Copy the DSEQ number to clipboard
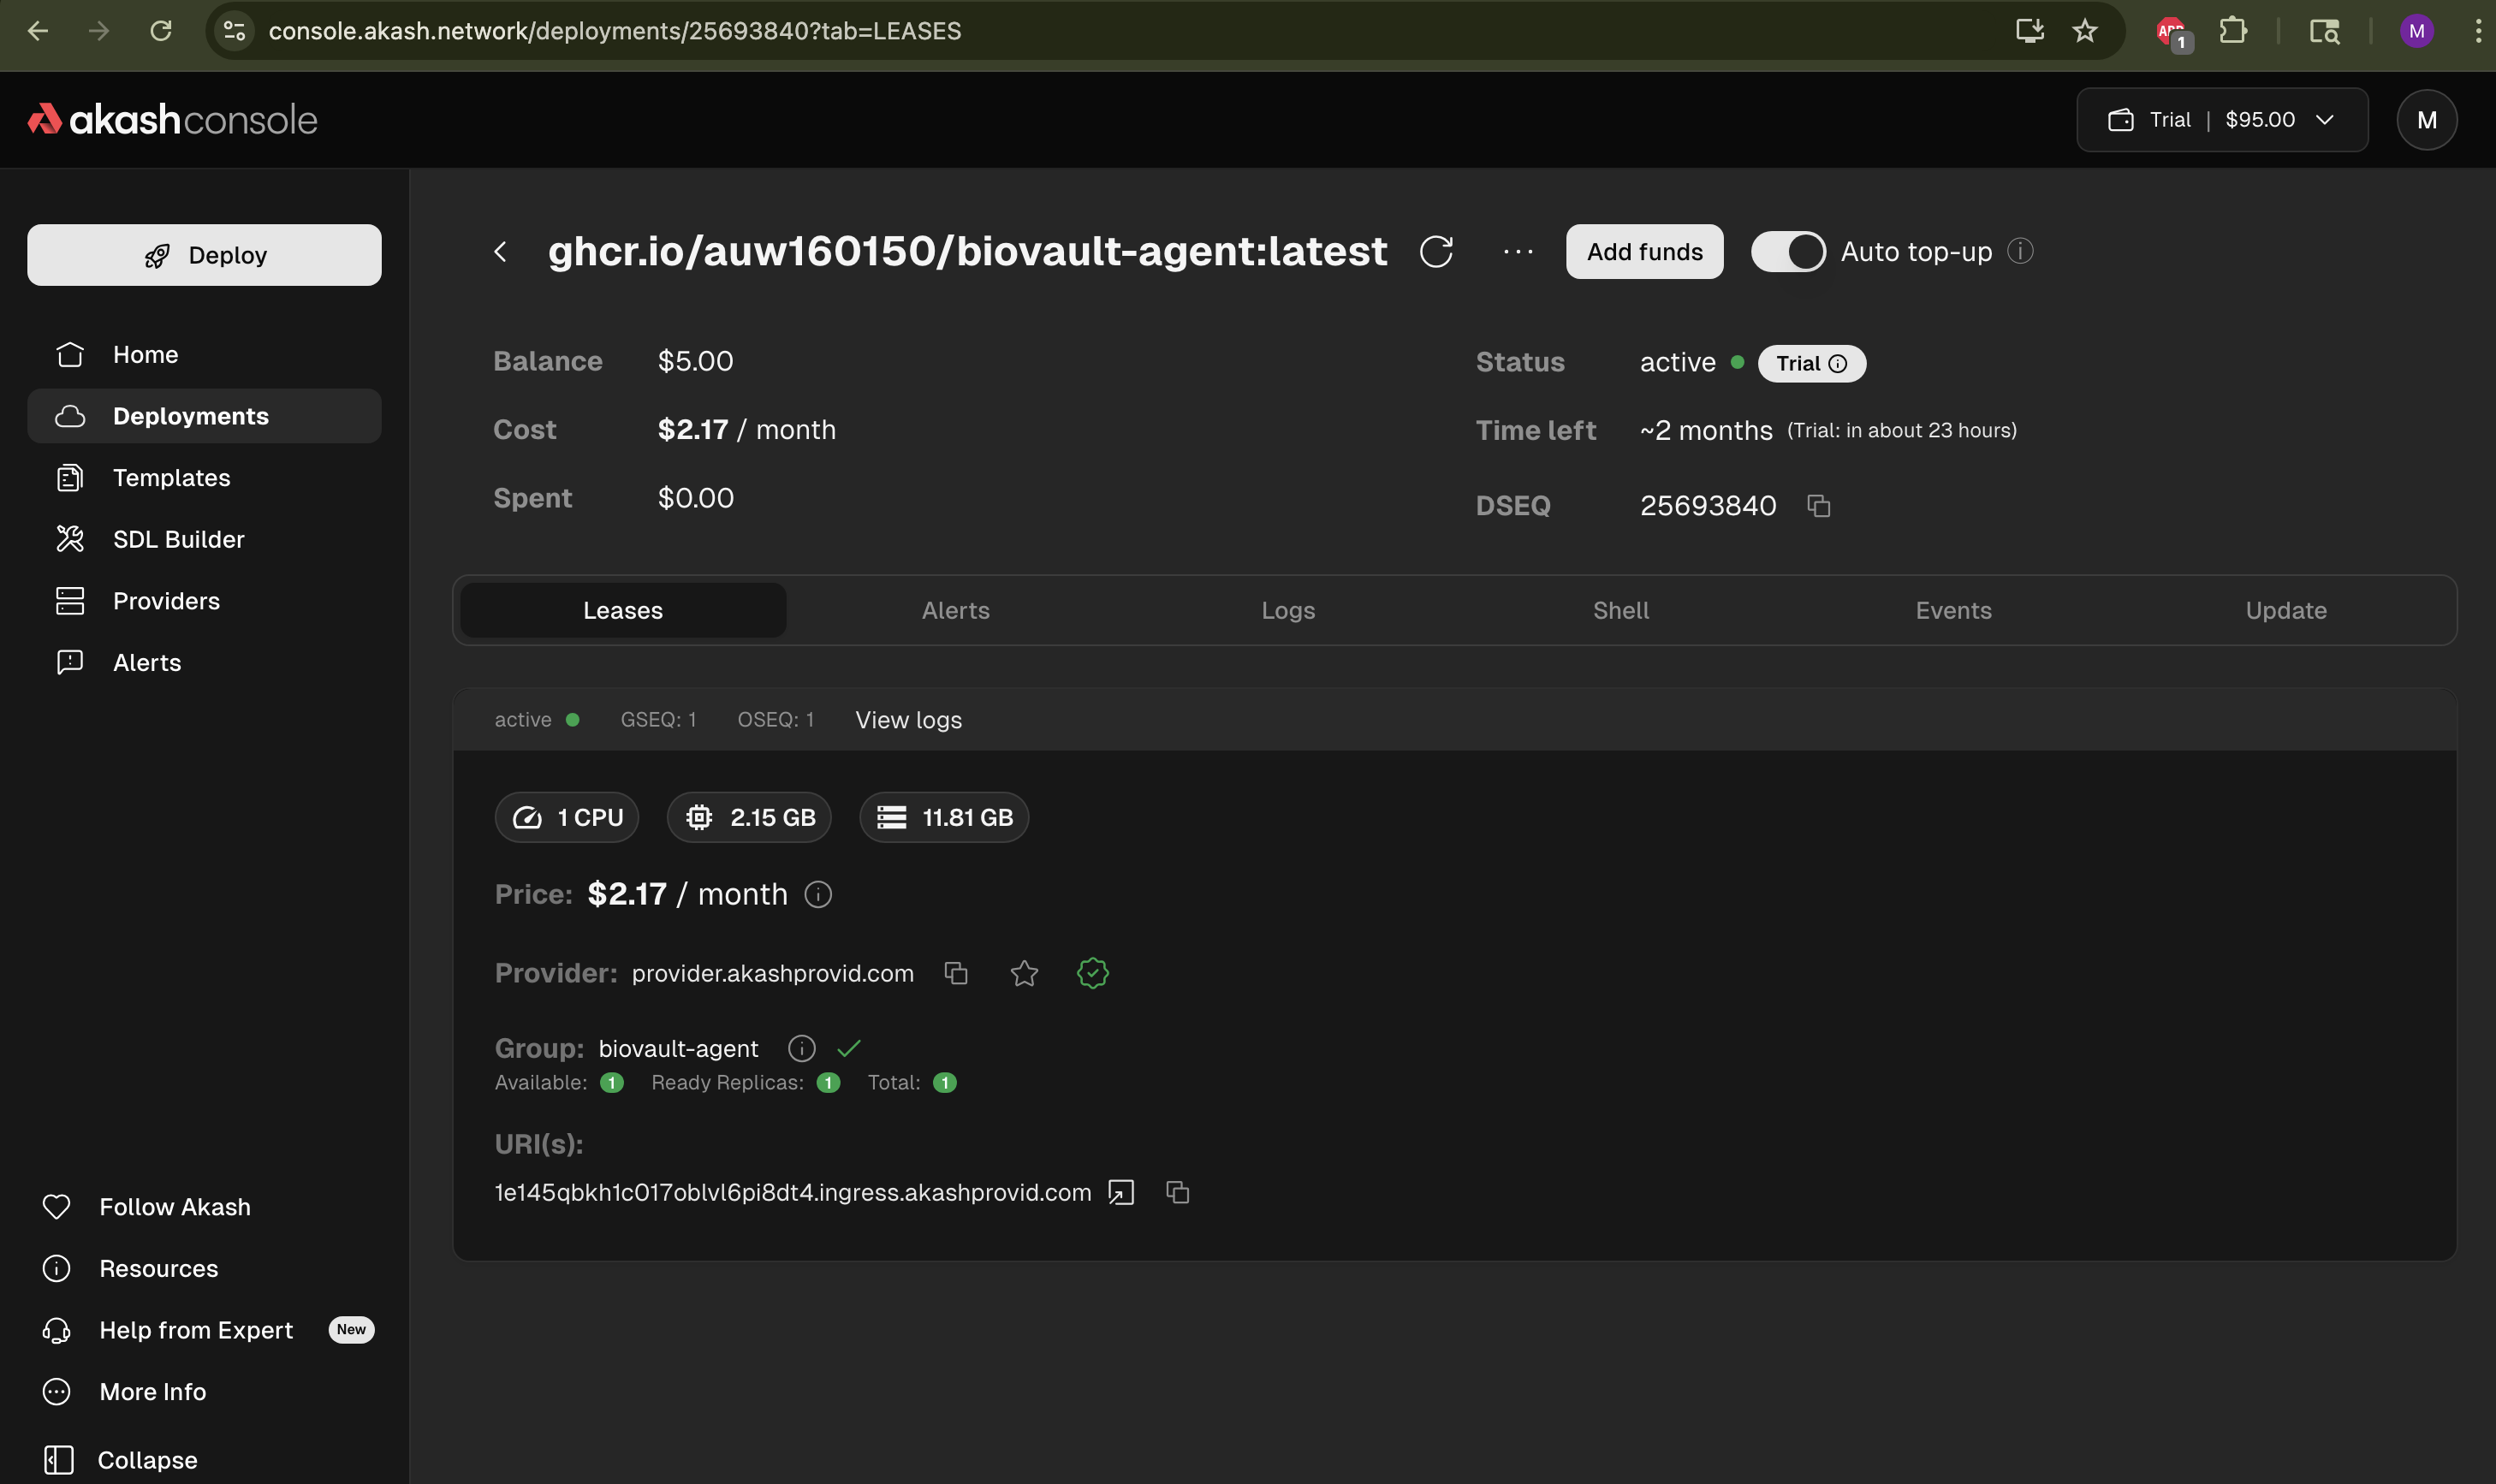Image resolution: width=2496 pixels, height=1484 pixels. coord(1818,506)
